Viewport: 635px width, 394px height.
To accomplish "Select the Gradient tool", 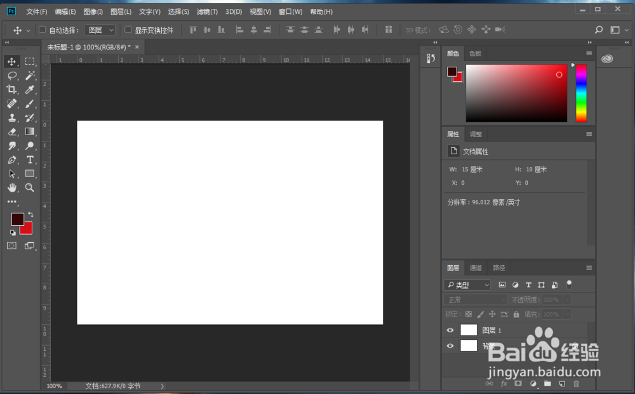I will [x=30, y=131].
